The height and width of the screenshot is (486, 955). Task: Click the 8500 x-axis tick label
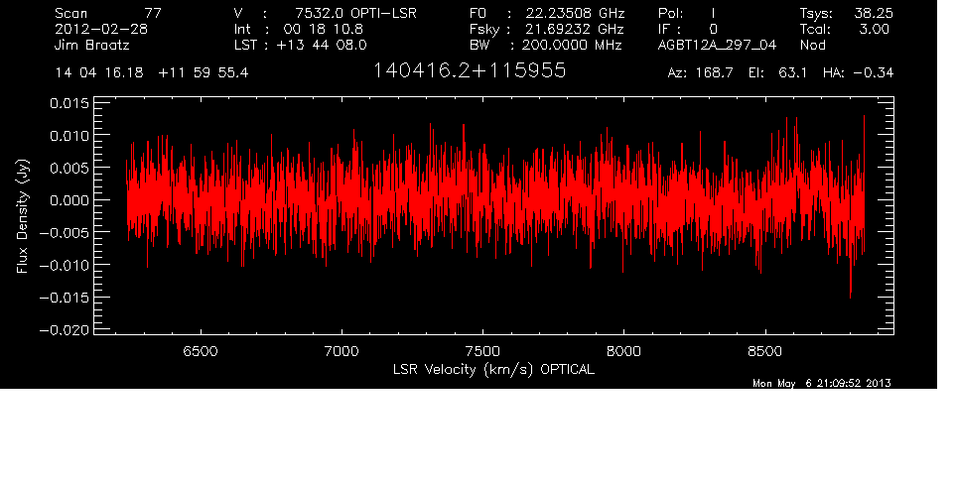(764, 351)
